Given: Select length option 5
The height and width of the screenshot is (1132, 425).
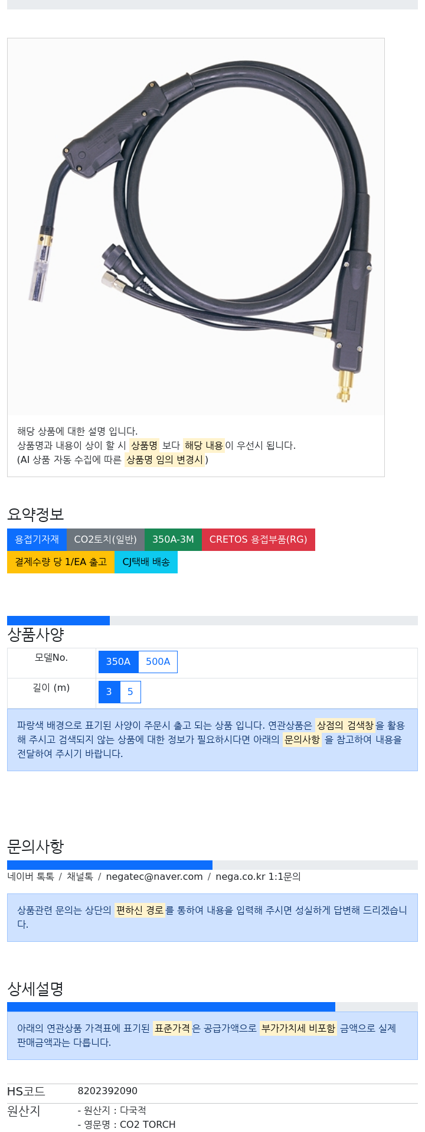Looking at the screenshot, I should pos(130,692).
